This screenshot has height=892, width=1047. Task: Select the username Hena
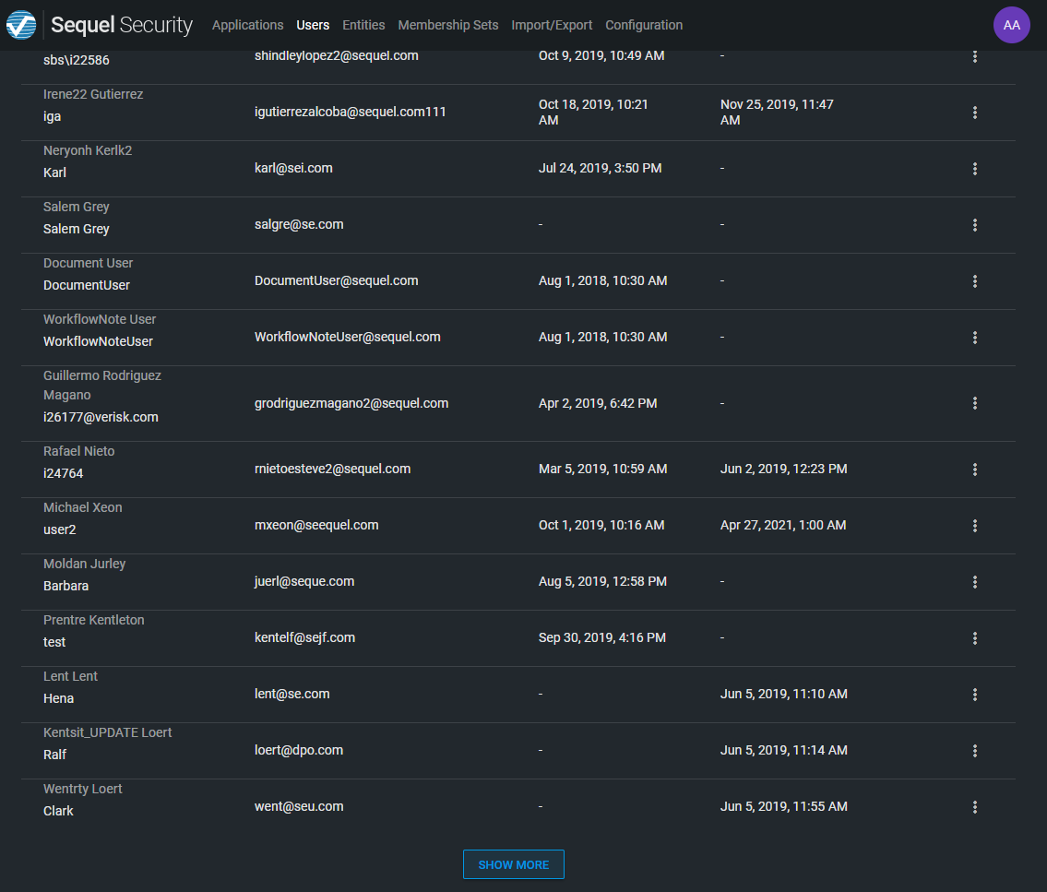click(x=58, y=698)
